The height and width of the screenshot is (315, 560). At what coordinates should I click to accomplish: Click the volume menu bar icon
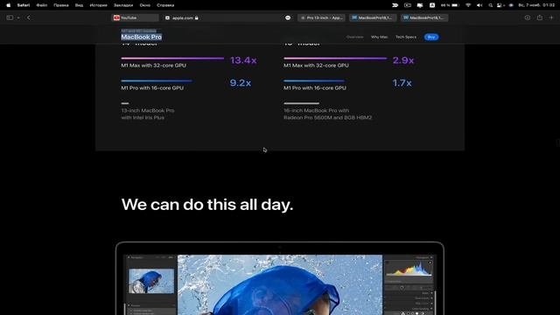(x=479, y=5)
